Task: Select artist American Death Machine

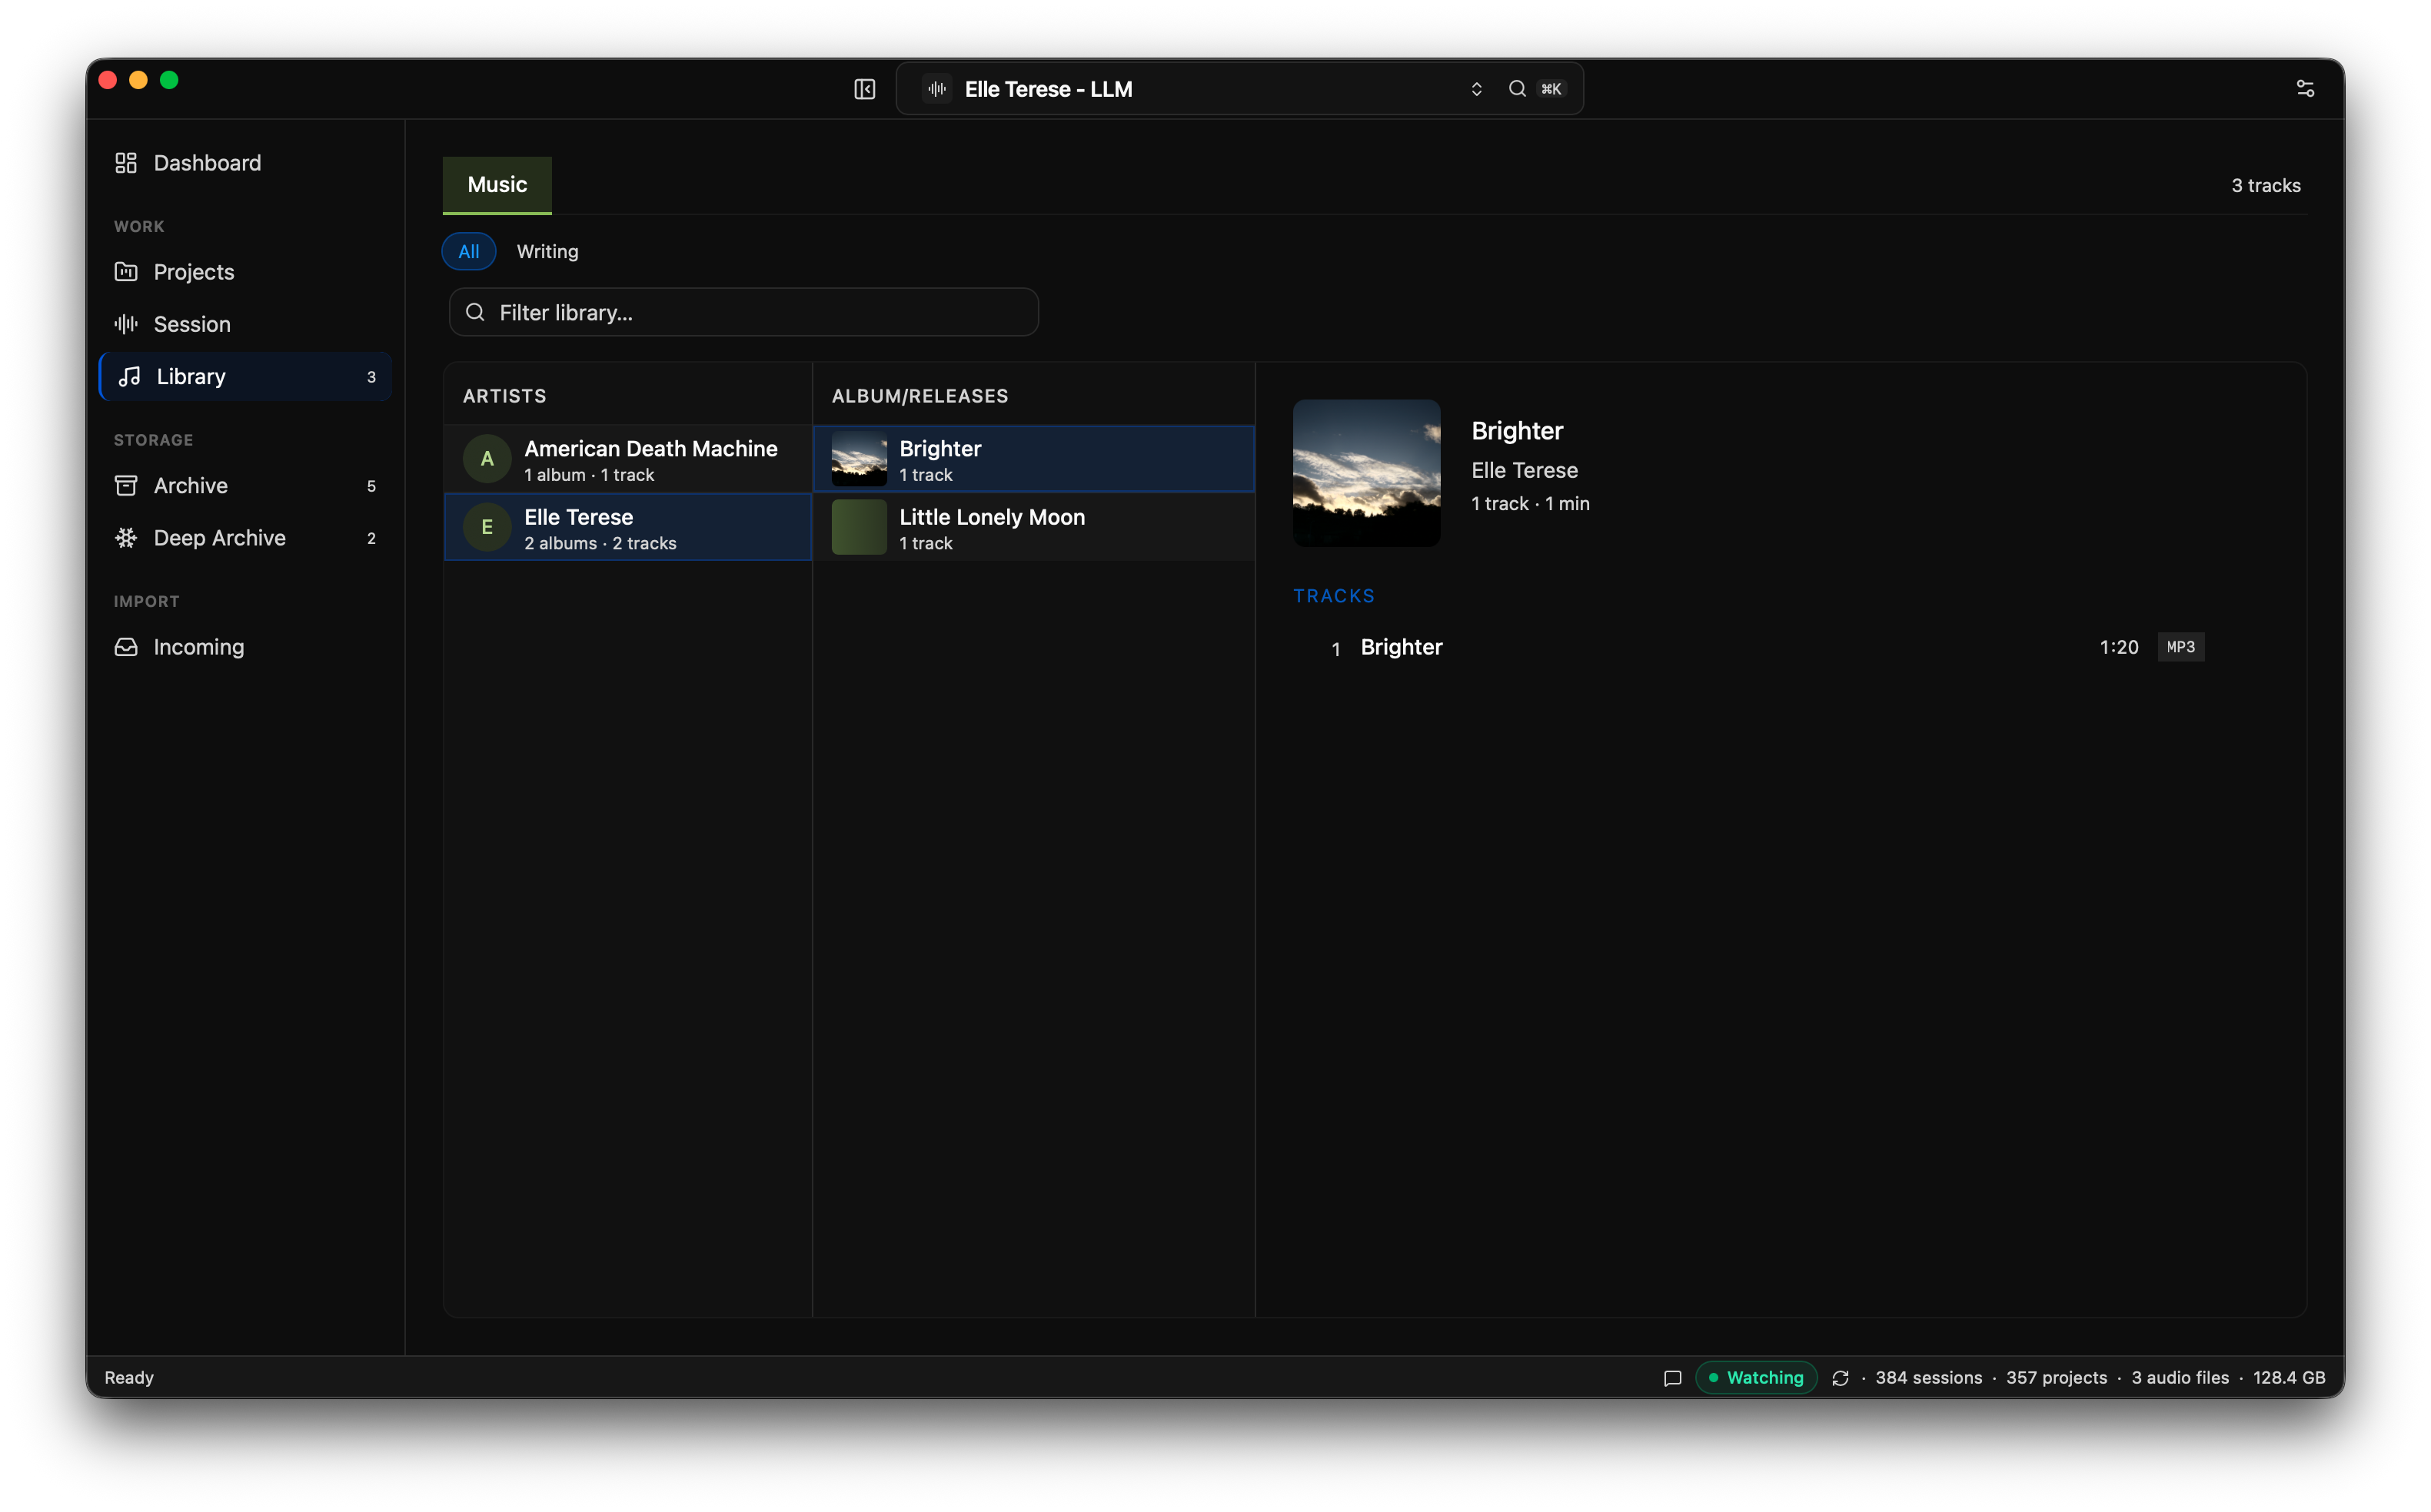Action: pyautogui.click(x=628, y=459)
